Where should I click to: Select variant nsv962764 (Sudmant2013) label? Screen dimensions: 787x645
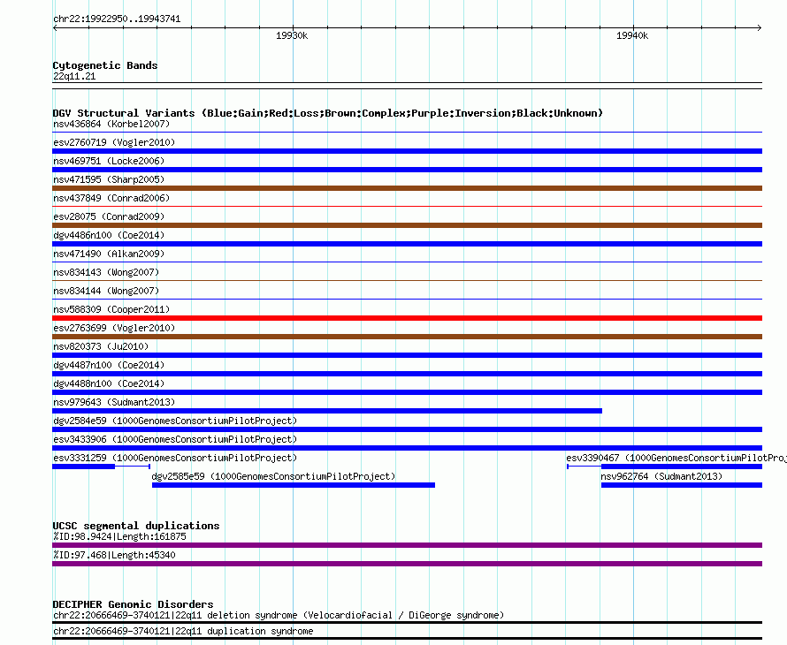click(661, 476)
